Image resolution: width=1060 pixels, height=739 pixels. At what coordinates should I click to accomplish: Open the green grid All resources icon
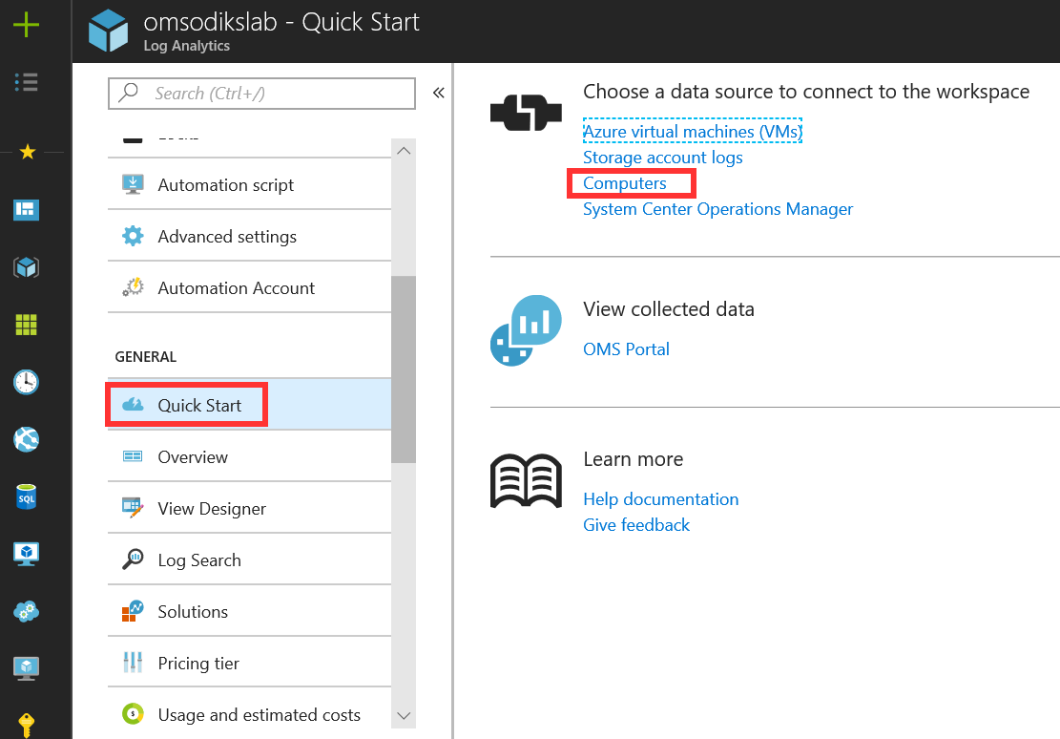click(x=27, y=325)
